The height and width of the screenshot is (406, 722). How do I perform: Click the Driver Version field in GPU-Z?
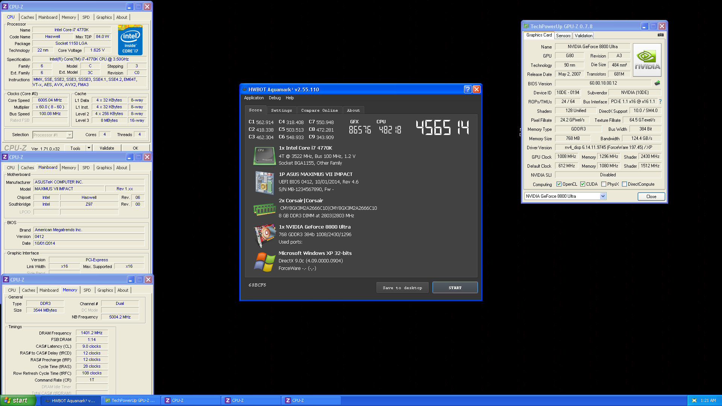608,147
